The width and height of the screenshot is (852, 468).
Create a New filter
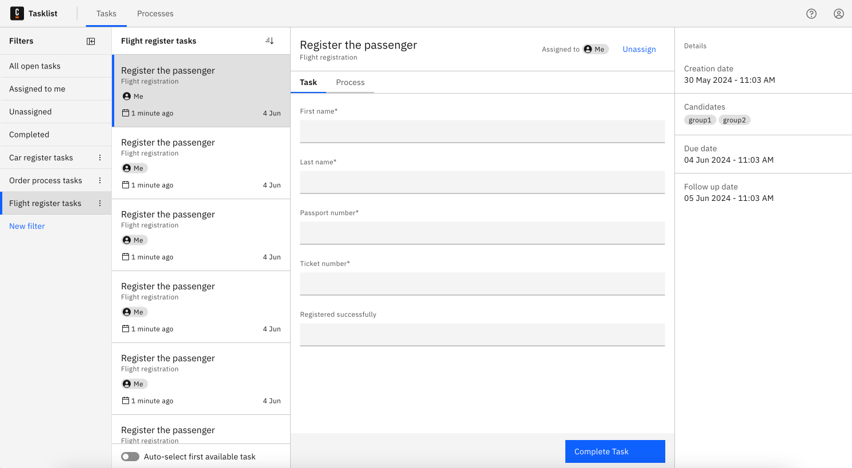pos(27,226)
